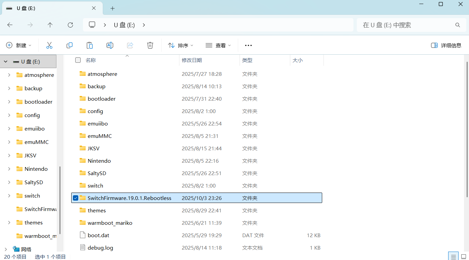Viewport: 469px width, 260px height.
Task: Sort by 修改日期 column header
Action: [192, 60]
